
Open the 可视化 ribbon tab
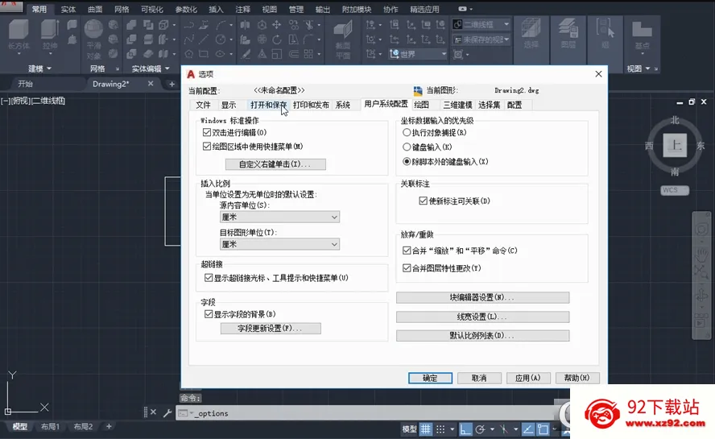point(152,9)
